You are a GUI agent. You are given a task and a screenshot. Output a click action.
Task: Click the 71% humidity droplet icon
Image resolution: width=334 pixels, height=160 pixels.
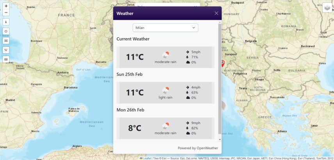[x=187, y=57]
